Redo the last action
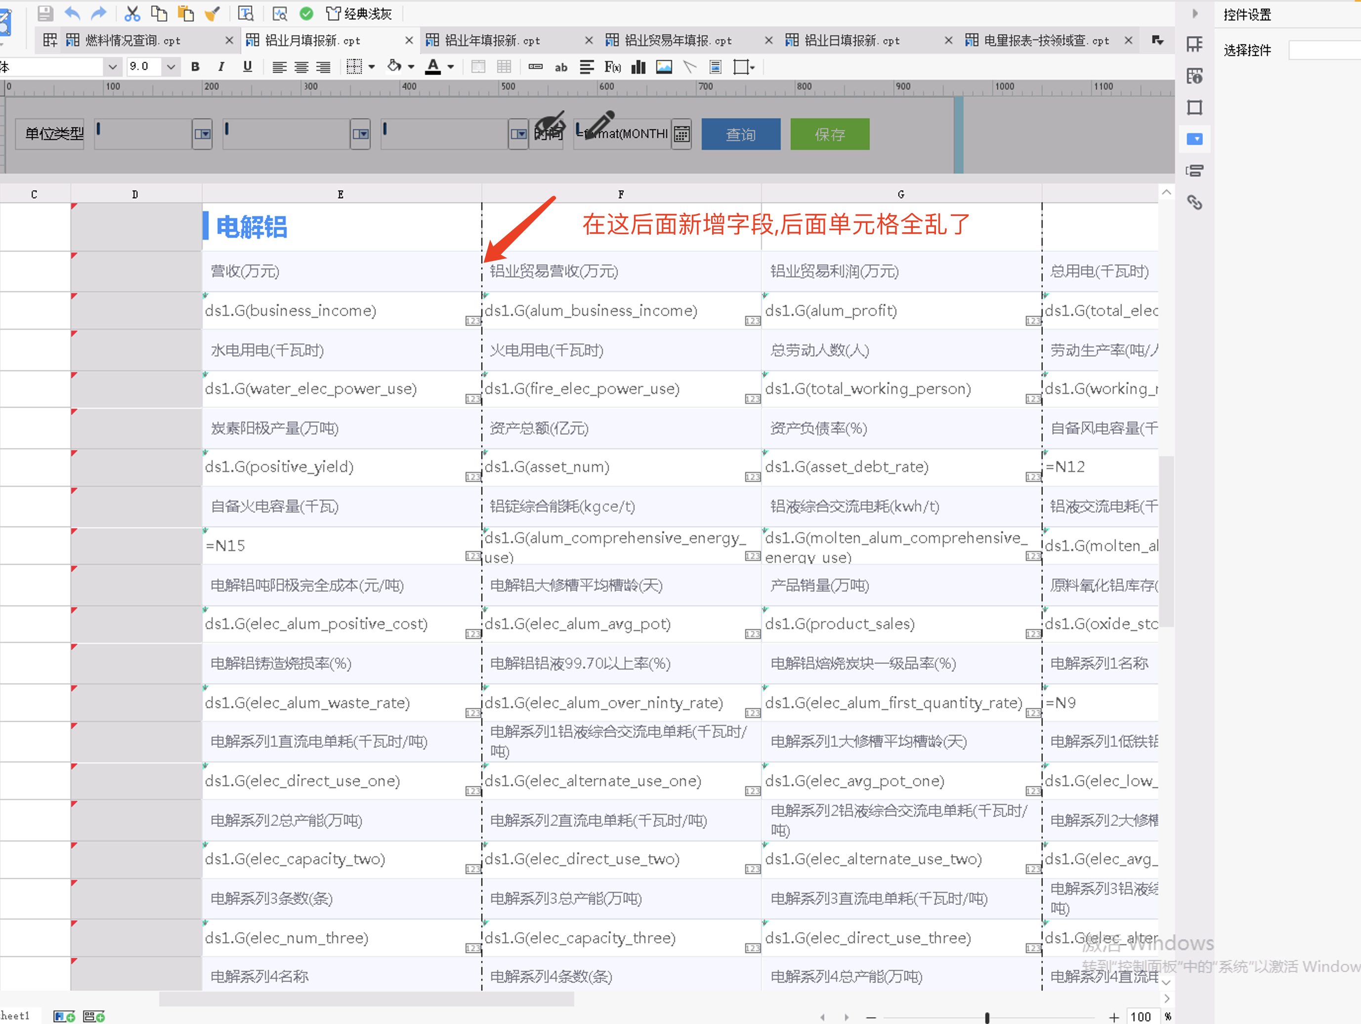This screenshot has height=1024, width=1361. (98, 13)
